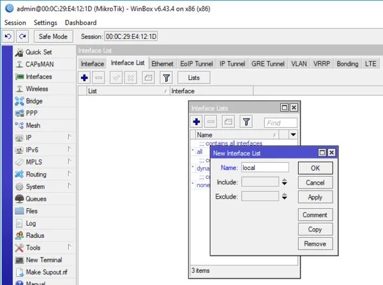The image size is (383, 285).
Task: Click OK in New Interface List
Action: (x=315, y=168)
